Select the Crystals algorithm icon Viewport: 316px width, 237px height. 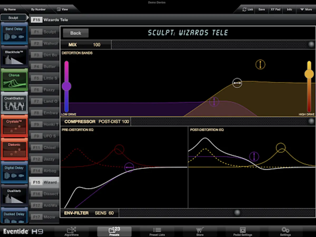click(14, 126)
